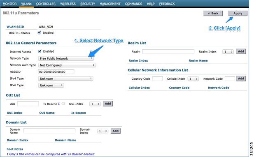Click the Is Beacon column header
This screenshot has width=254, height=157.
pyautogui.click(x=79, y=113)
